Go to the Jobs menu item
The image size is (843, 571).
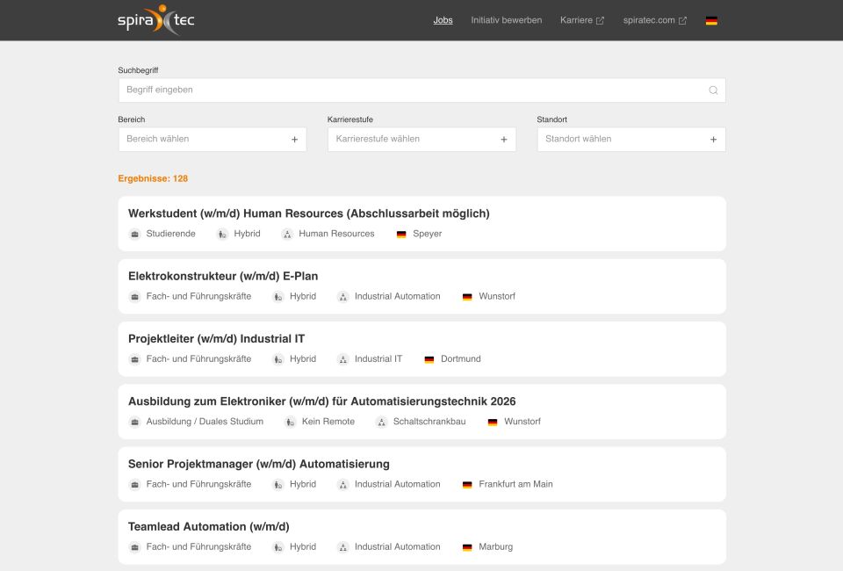pyautogui.click(x=443, y=20)
